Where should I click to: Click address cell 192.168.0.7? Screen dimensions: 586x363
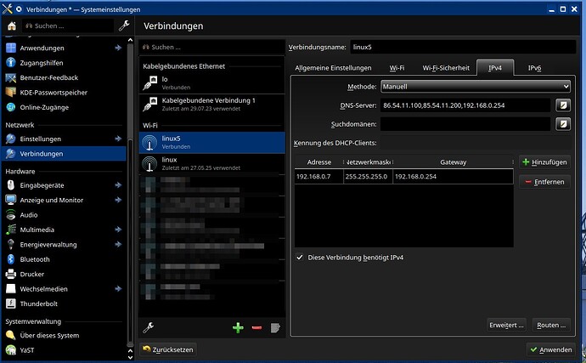click(x=318, y=177)
